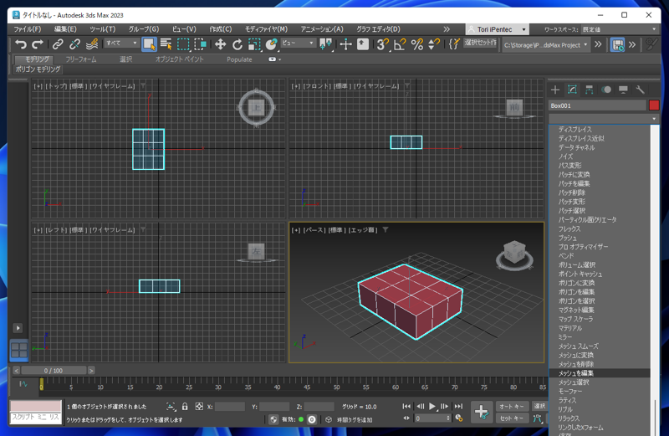The image size is (669, 436).
Task: Choose ノイズ from the modifier list
Action: pos(600,156)
